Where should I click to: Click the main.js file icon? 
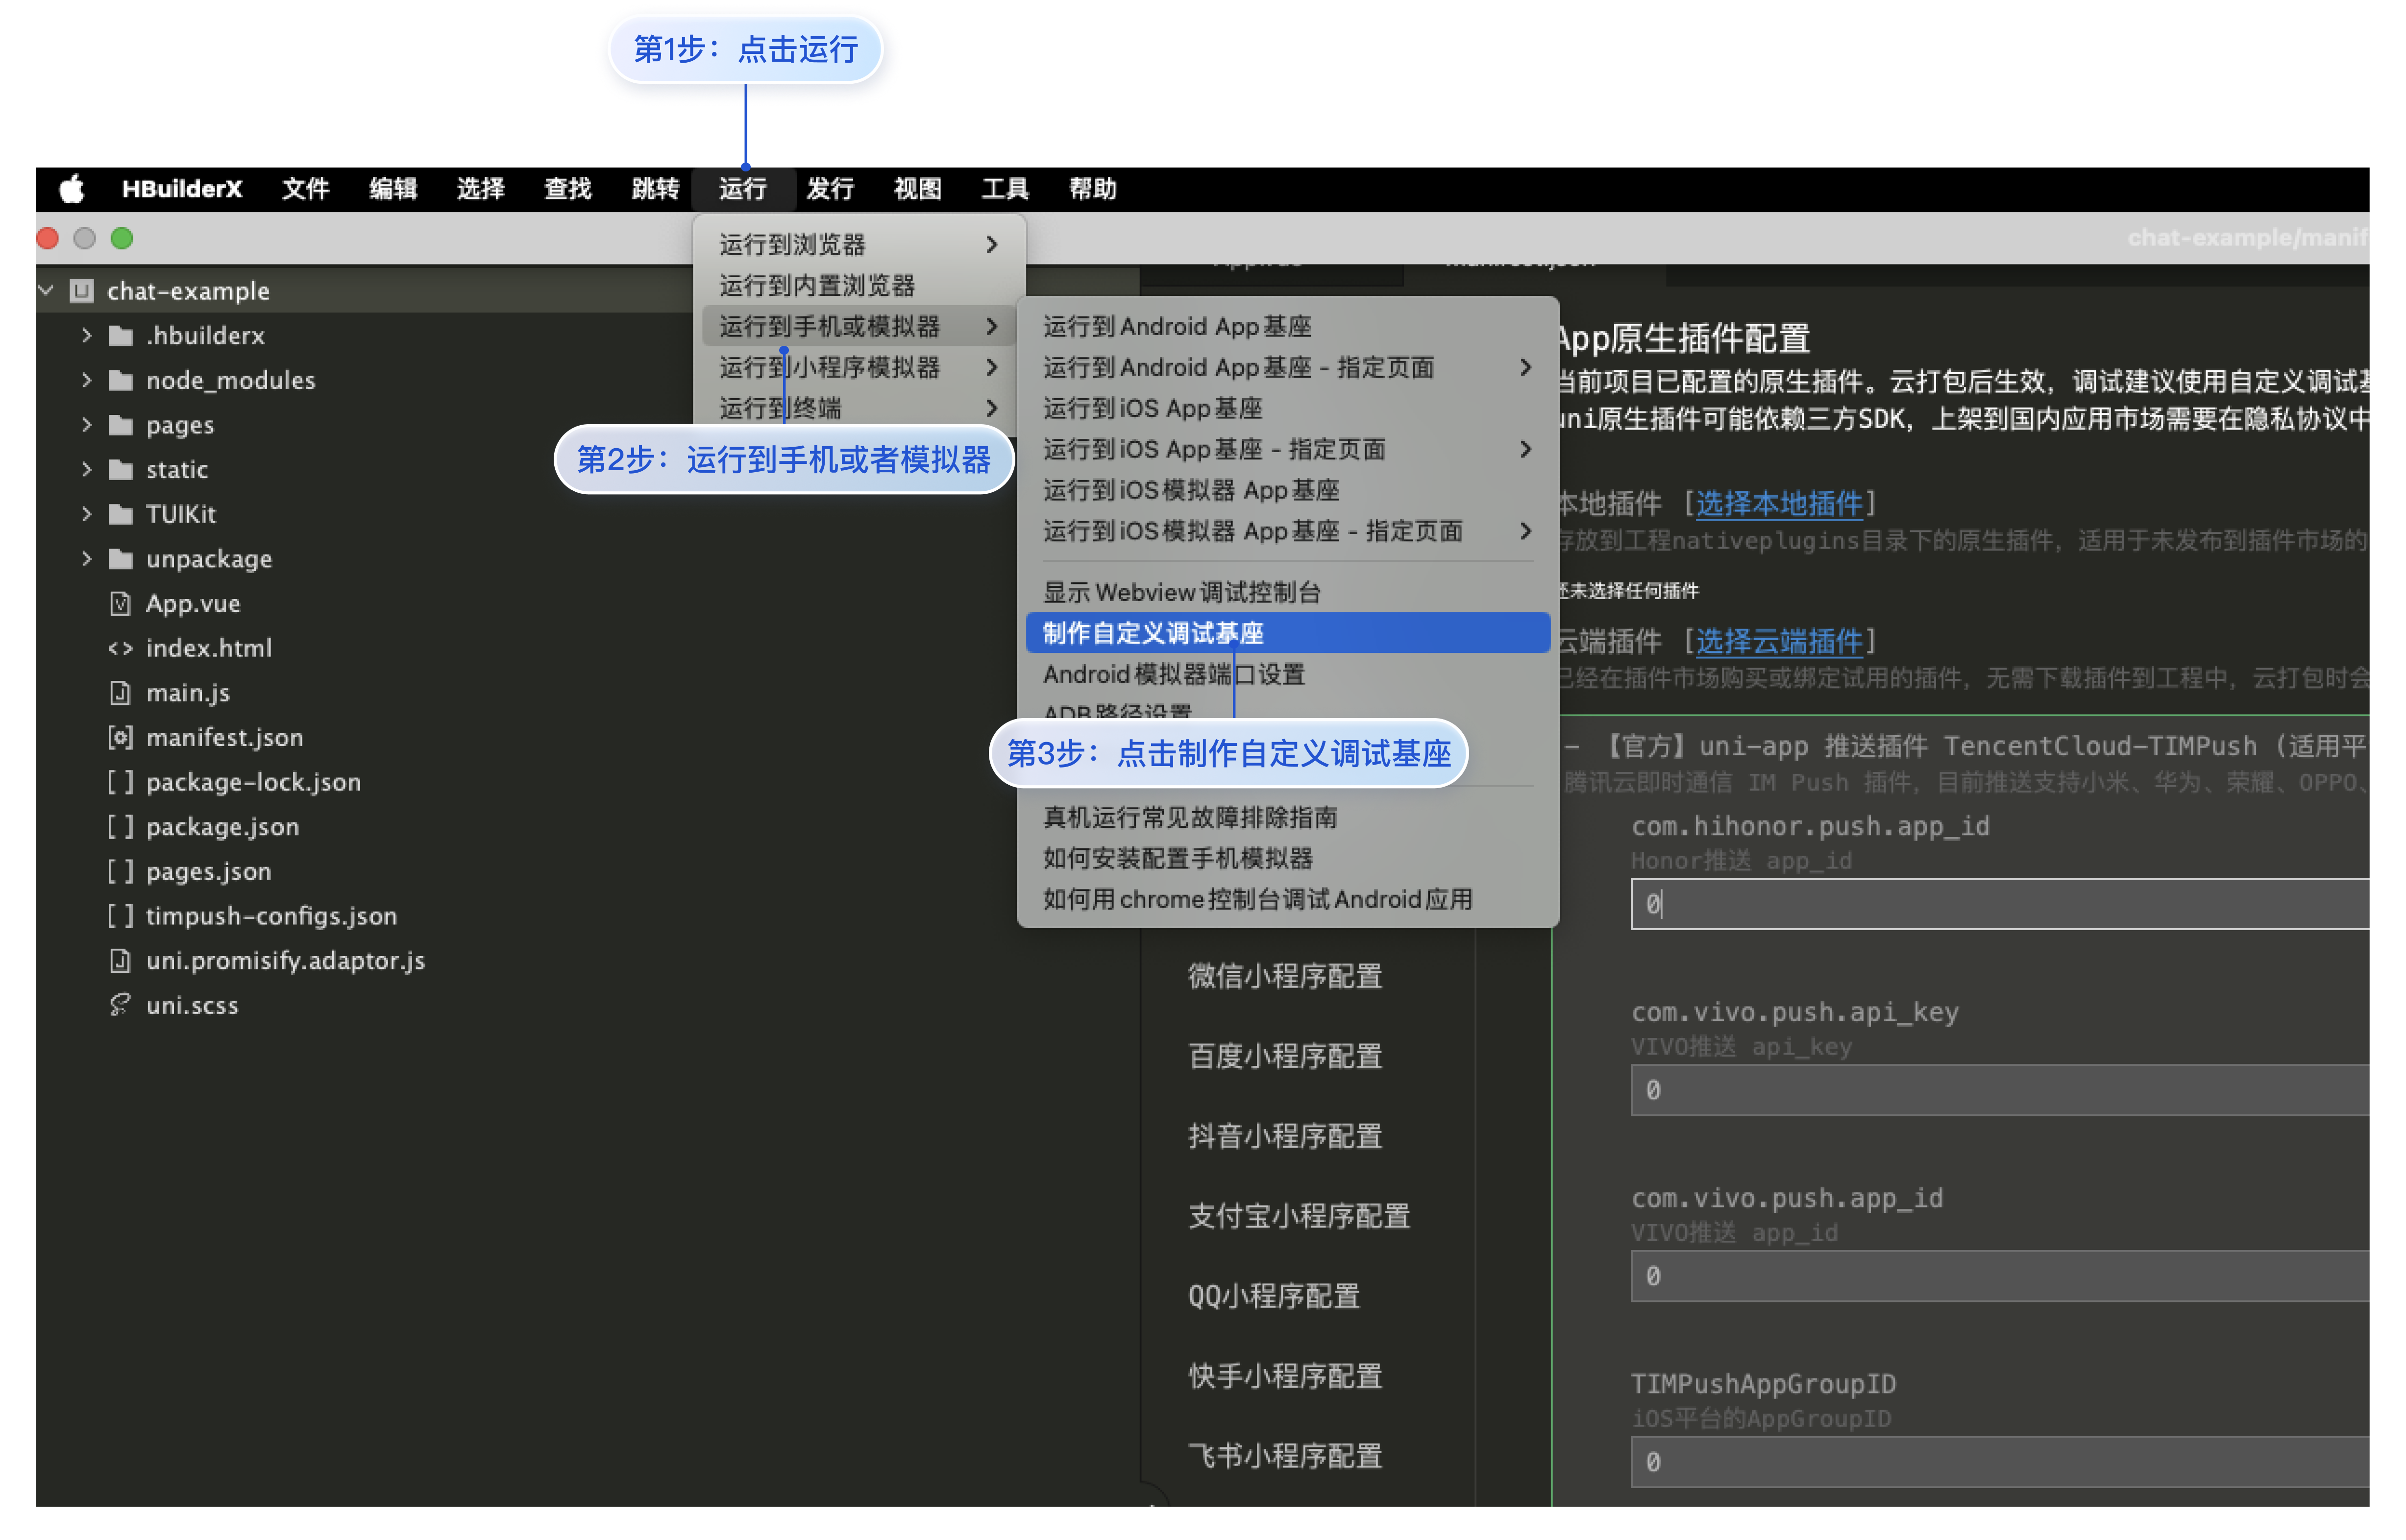(120, 692)
